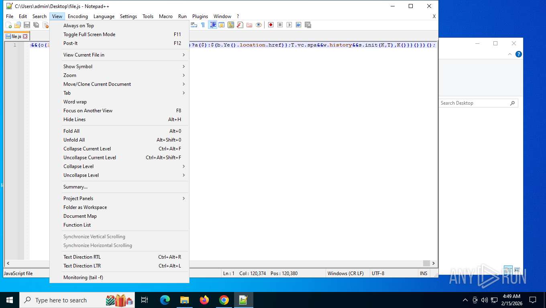Click the Document Map toolbar icon

tap(231, 25)
